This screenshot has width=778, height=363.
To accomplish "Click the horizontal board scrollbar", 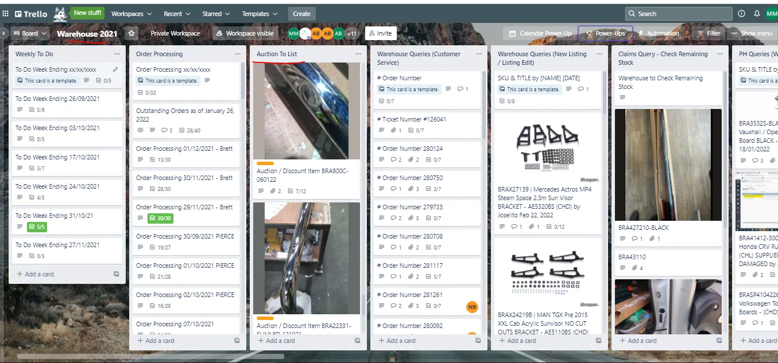I will point(150,356).
